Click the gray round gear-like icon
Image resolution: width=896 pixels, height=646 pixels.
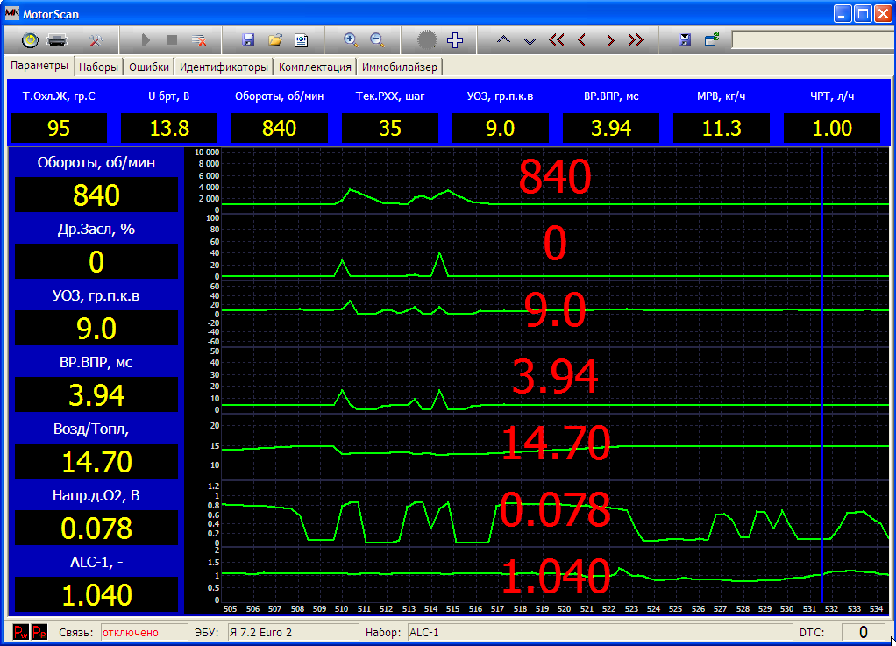point(427,40)
